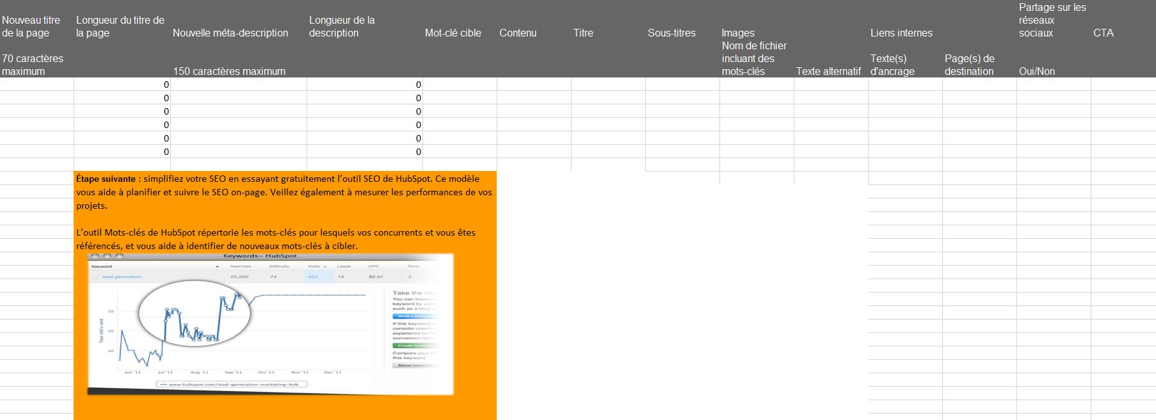The width and height of the screenshot is (1156, 420).
Task: Click the 'Nom de fichier incluant des mots-clés' header
Action: tap(754, 58)
